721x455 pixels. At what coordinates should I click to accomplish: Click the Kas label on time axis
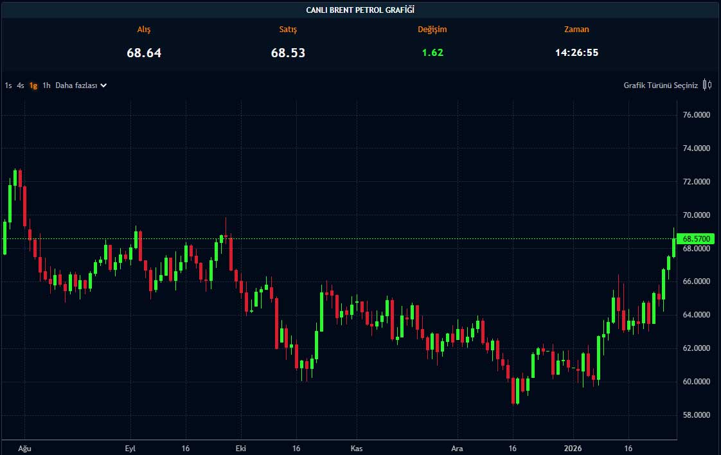[x=356, y=448]
